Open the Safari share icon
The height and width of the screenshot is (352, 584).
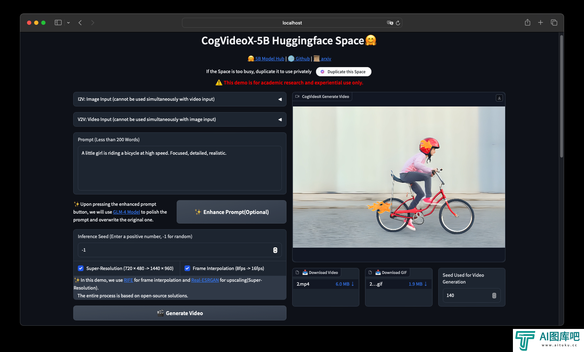point(527,22)
